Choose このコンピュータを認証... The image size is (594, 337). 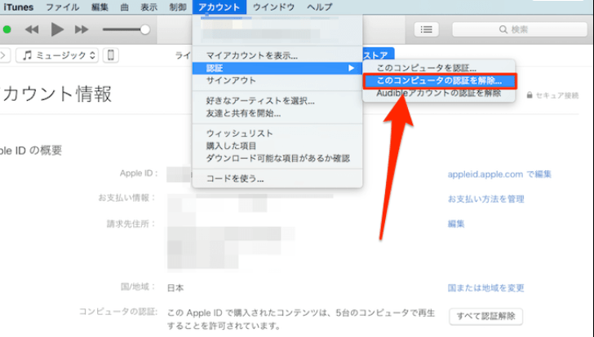tap(439, 68)
